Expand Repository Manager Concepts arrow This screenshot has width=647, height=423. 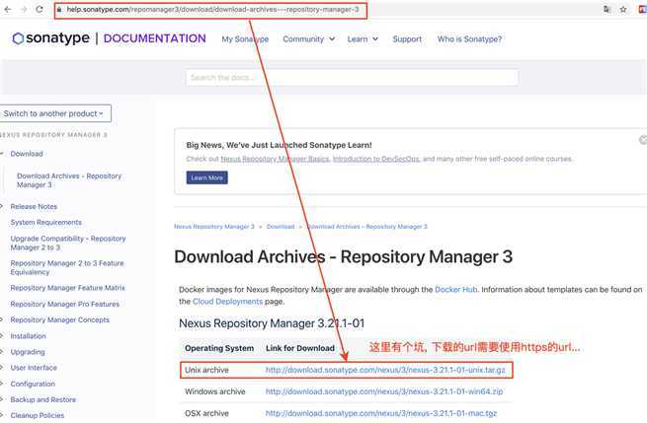pos(2,319)
